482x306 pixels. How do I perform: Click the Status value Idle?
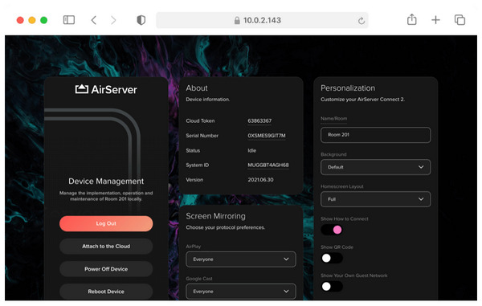tap(252, 150)
